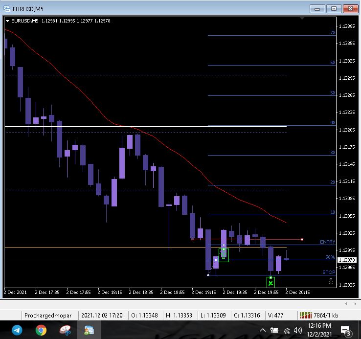Click the left tab-scroll arrow
The image size is (361, 339).
tap(346, 304)
